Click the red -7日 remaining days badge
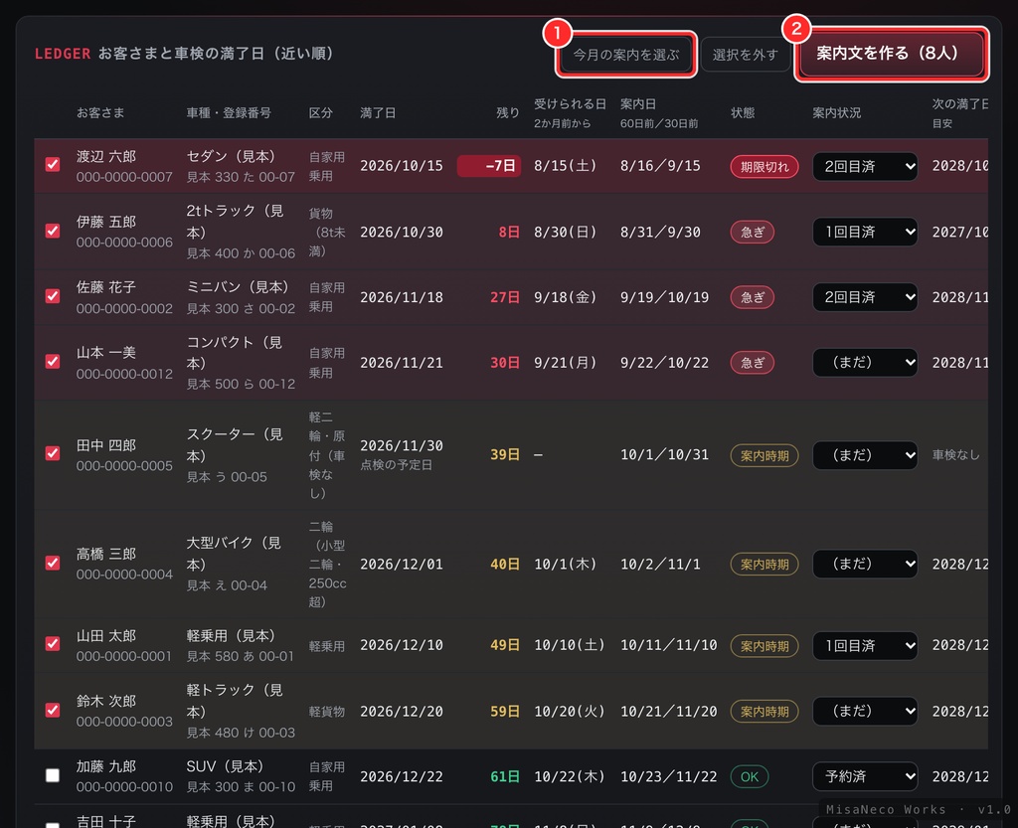This screenshot has width=1018, height=828. click(x=489, y=166)
